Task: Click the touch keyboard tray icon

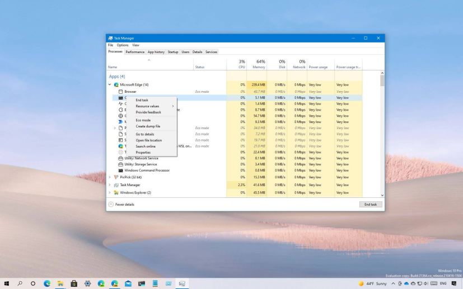Action: click(434, 284)
